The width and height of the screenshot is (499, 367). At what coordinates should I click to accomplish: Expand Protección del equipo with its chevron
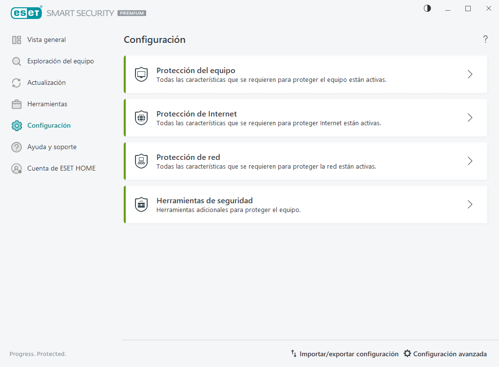pyautogui.click(x=470, y=75)
